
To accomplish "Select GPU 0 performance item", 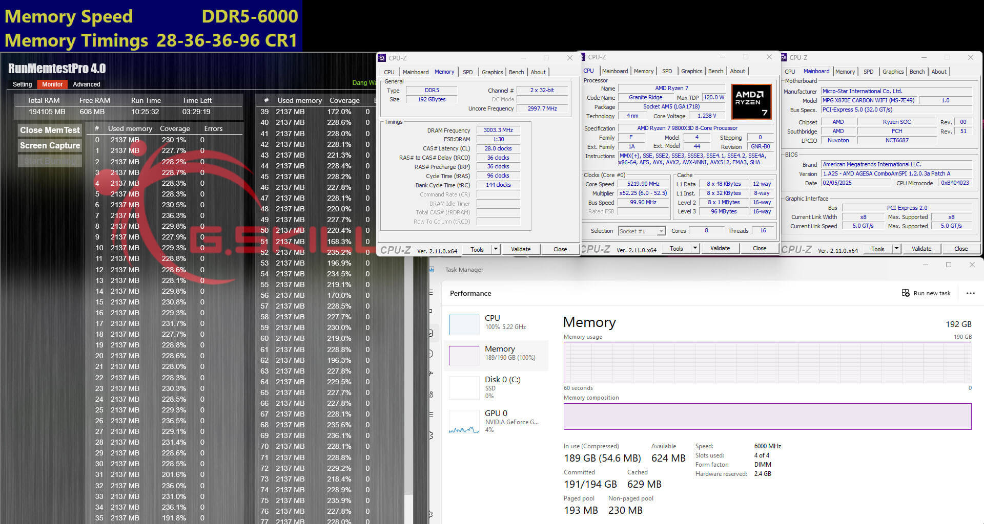I will pos(496,421).
